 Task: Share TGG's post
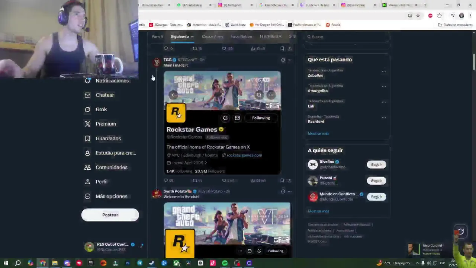coord(290,181)
